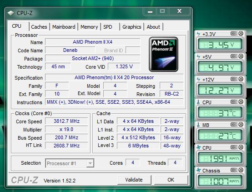This screenshot has width=252, height=192.
Task: Select the Memory tab
Action: click(89, 27)
